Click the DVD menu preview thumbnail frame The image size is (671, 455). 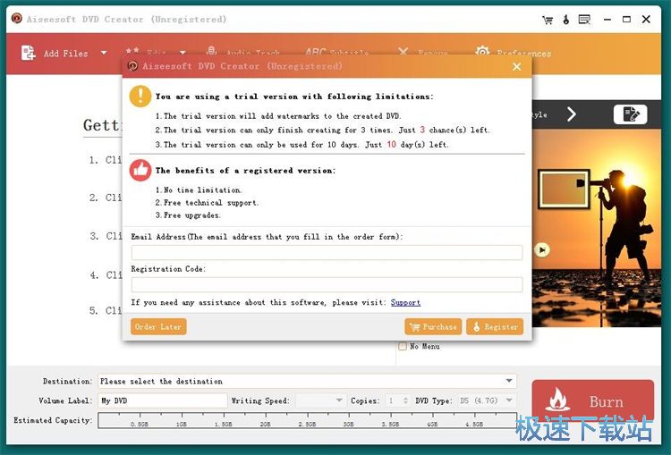click(563, 189)
